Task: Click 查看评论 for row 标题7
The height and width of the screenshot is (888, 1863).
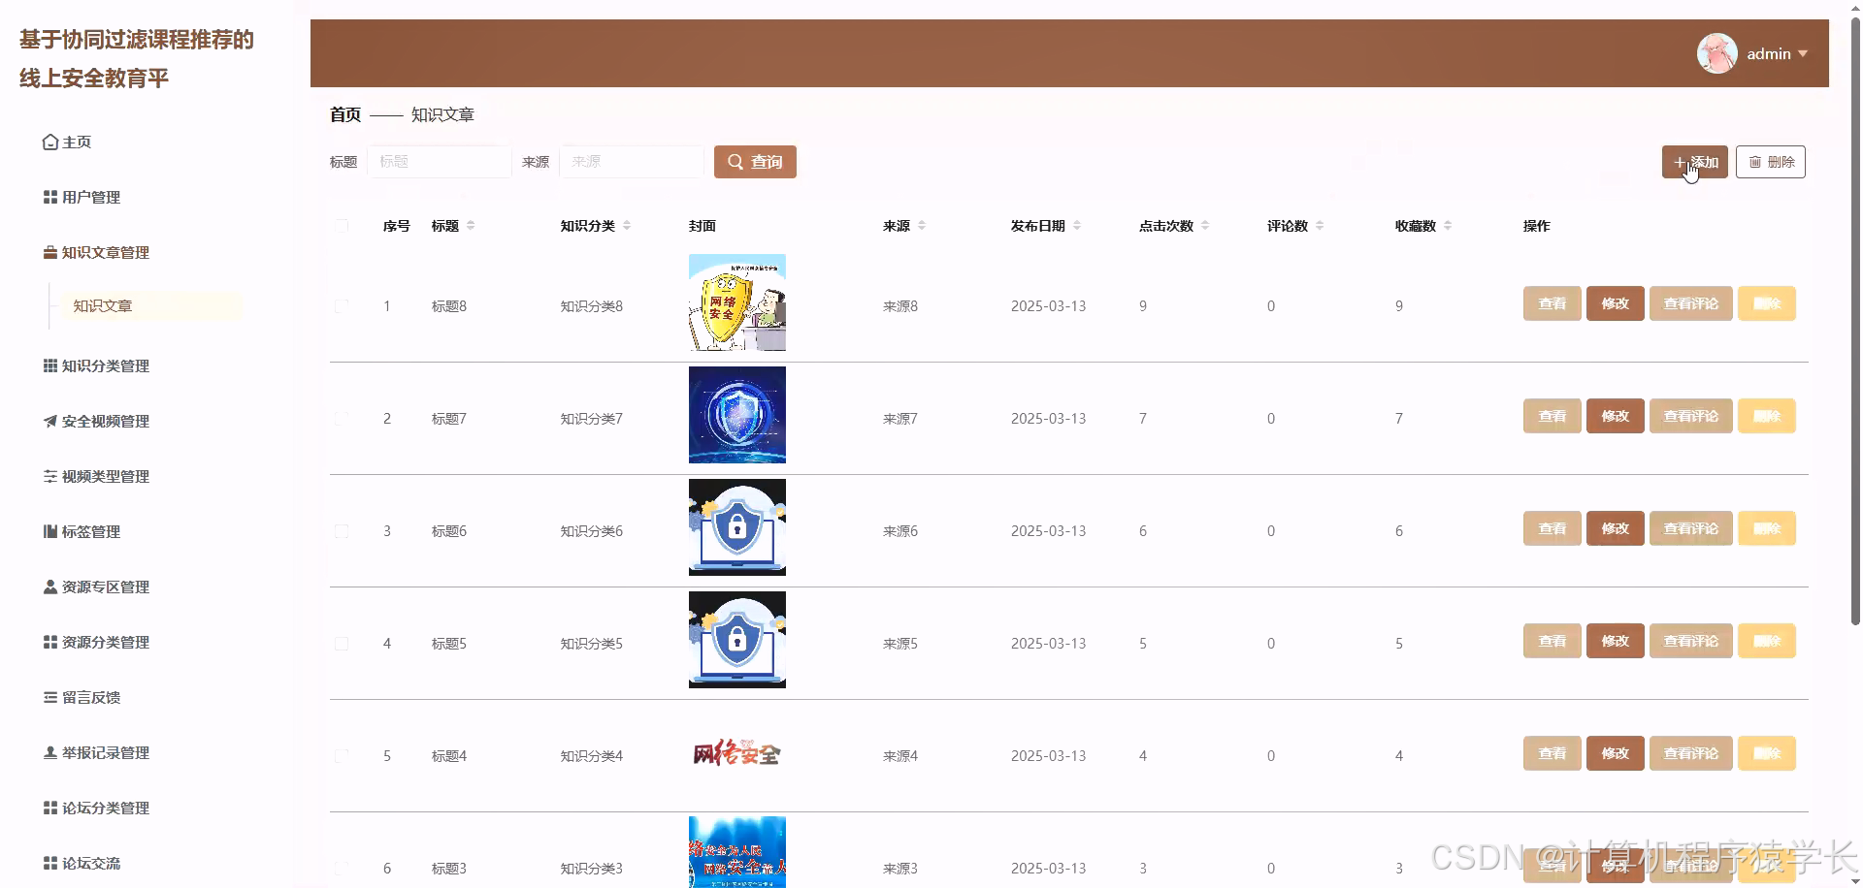Action: click(1690, 415)
